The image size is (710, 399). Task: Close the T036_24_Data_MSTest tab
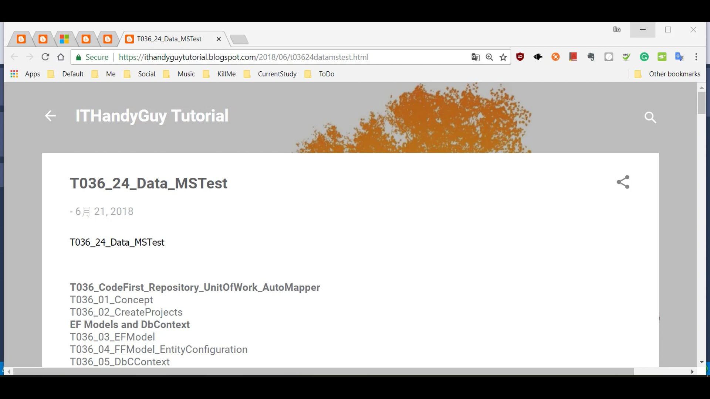pyautogui.click(x=219, y=39)
